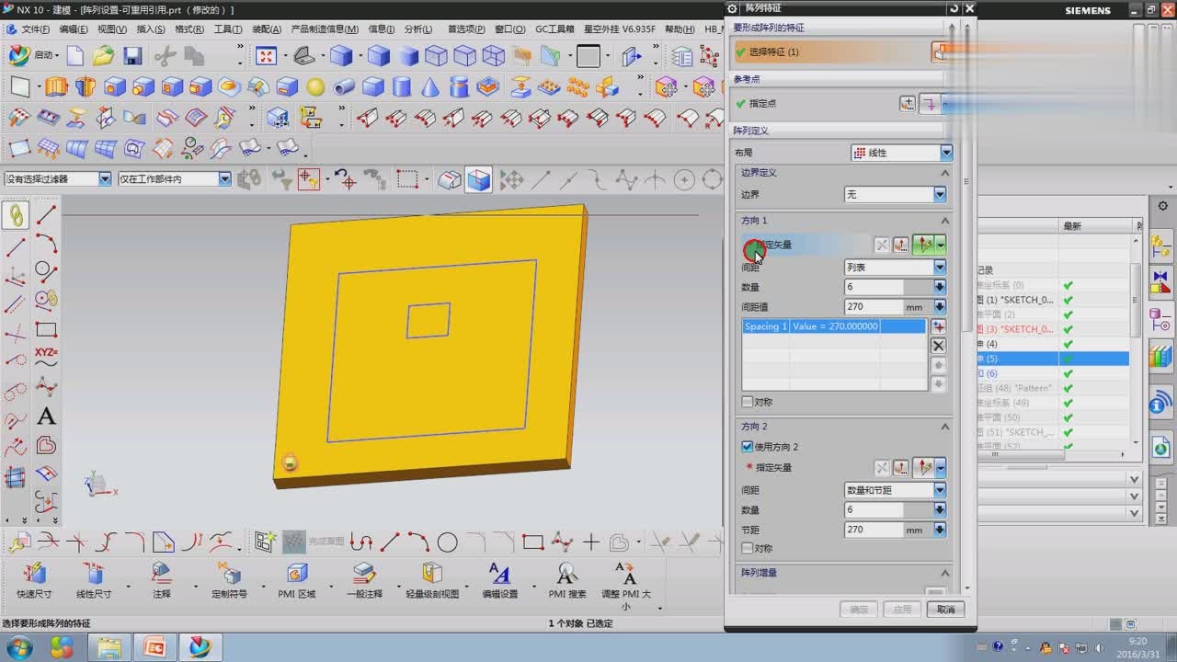Open Direction 2 间距 dropdown (数量和节距)
Image resolution: width=1177 pixels, height=662 pixels.
click(895, 490)
